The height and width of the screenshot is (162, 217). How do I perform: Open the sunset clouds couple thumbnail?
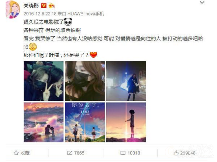coord(43,122)
